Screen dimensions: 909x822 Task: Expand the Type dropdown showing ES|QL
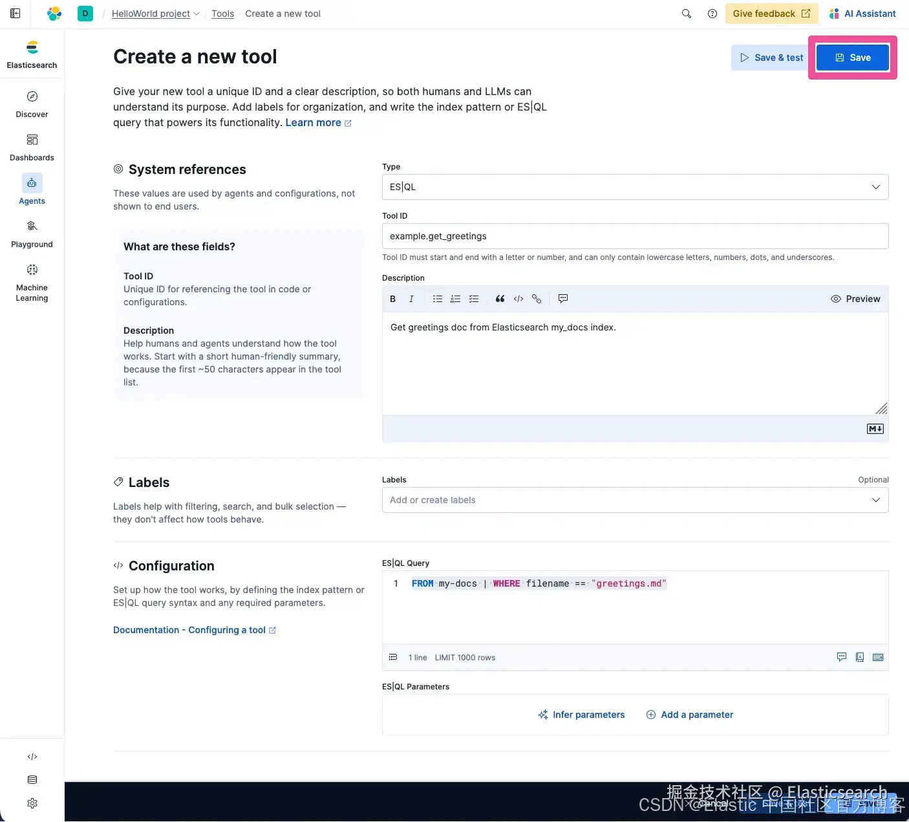(x=635, y=187)
